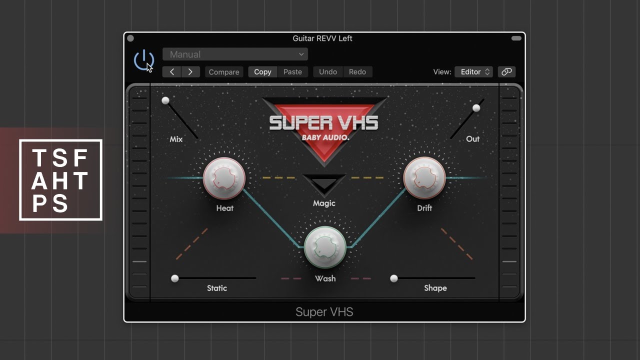640x360 pixels.
Task: Click the Compare button
Action: [x=224, y=72]
